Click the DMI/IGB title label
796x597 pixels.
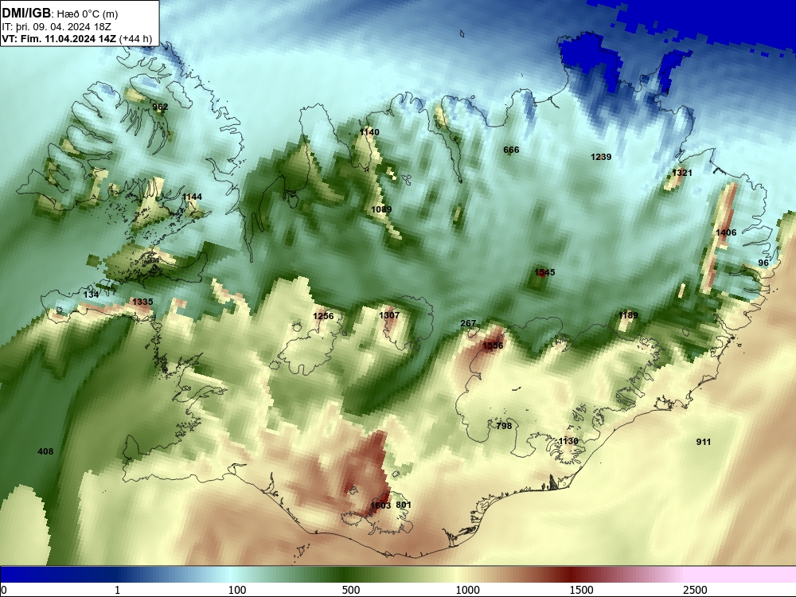pyautogui.click(x=26, y=13)
